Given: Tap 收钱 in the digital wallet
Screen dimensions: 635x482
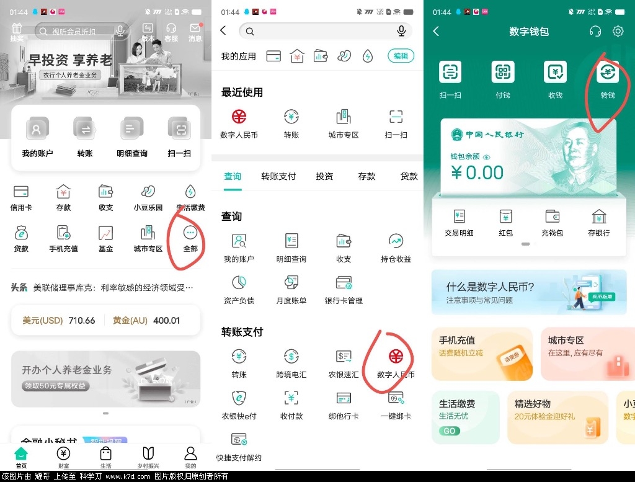Looking at the screenshot, I should [x=555, y=80].
